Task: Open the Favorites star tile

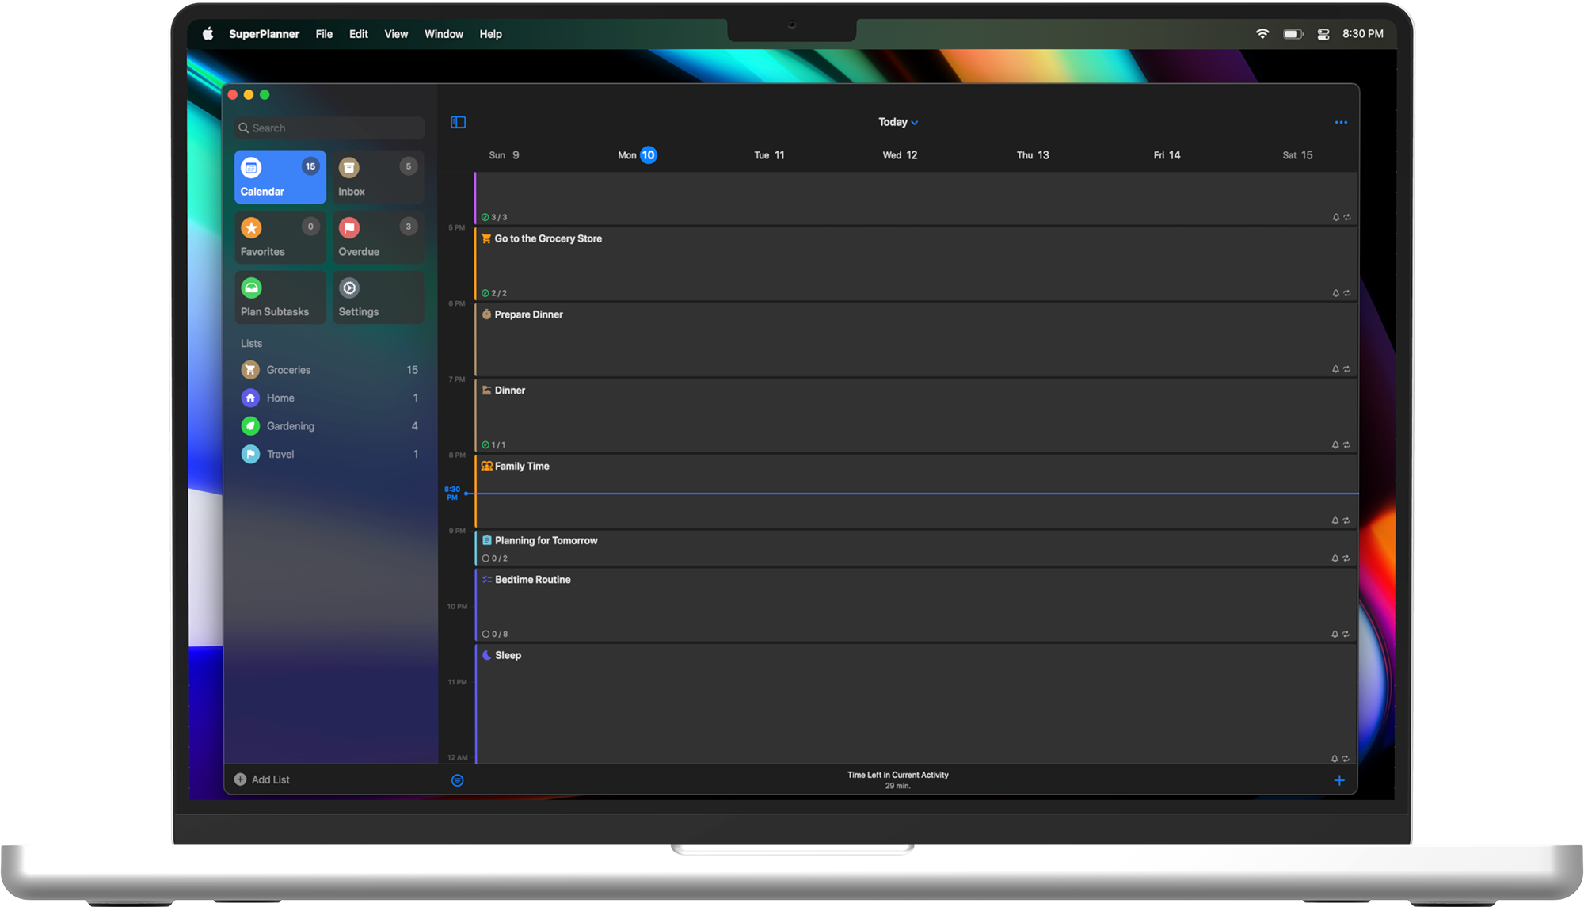Action: coord(280,238)
